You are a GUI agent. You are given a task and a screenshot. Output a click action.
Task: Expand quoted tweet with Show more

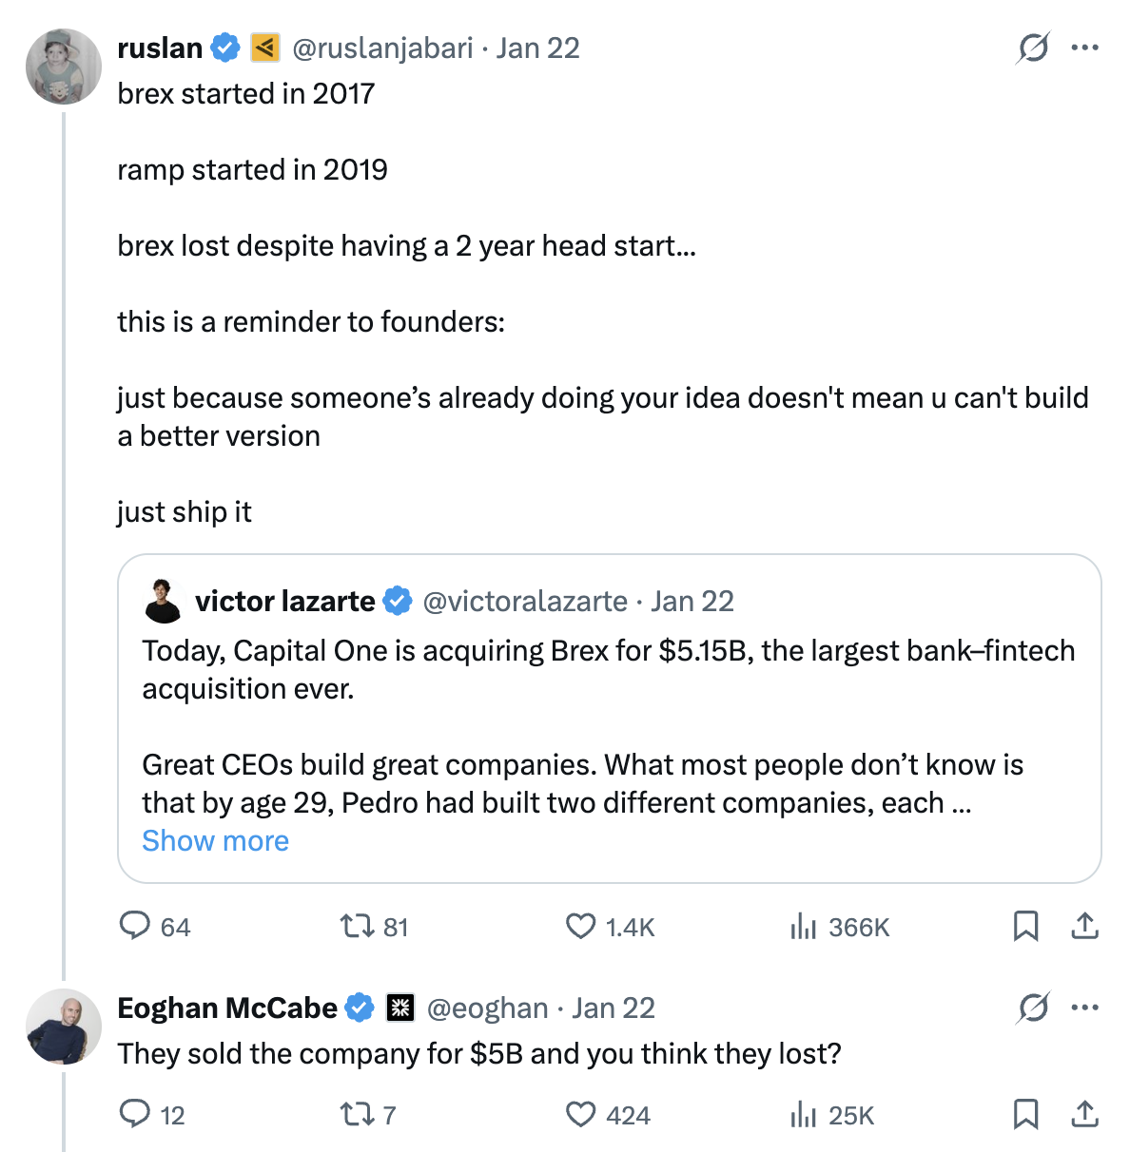pyautogui.click(x=215, y=841)
